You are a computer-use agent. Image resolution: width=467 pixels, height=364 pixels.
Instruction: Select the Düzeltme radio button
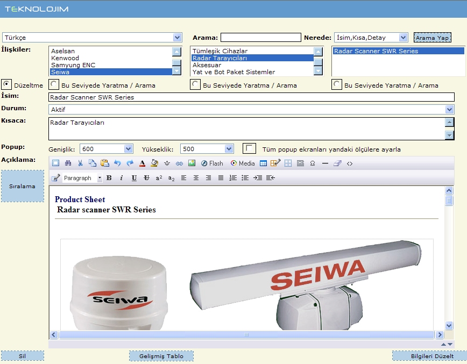click(6, 84)
